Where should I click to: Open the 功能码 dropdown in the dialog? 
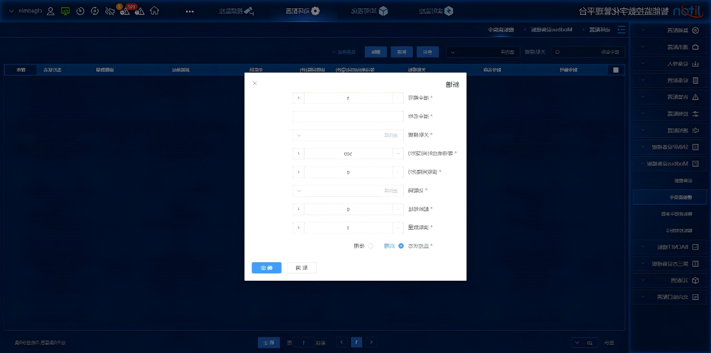click(x=348, y=191)
